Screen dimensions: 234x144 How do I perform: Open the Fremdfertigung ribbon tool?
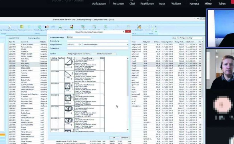point(39,28)
